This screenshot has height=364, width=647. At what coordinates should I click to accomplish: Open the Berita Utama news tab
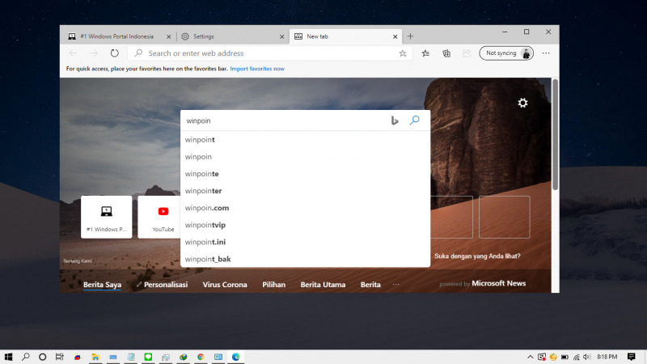tap(323, 285)
